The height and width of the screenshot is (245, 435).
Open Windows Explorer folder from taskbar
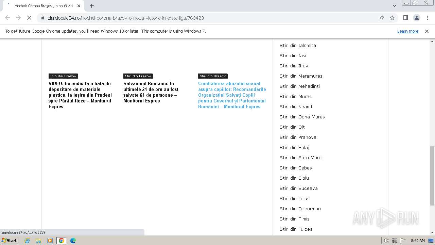point(38,241)
